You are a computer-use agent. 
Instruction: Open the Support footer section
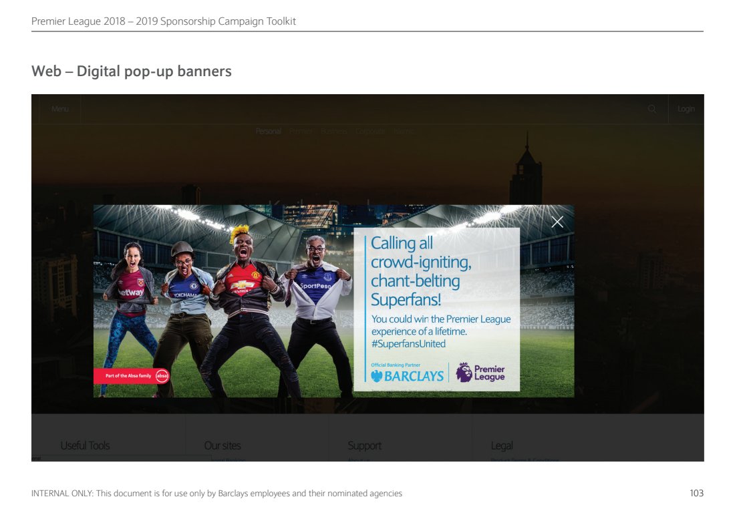[364, 446]
